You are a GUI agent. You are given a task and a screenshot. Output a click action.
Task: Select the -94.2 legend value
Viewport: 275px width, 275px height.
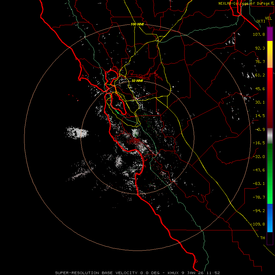(259, 211)
